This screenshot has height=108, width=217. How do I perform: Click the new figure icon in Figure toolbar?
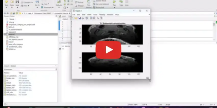click(x=74, y=18)
